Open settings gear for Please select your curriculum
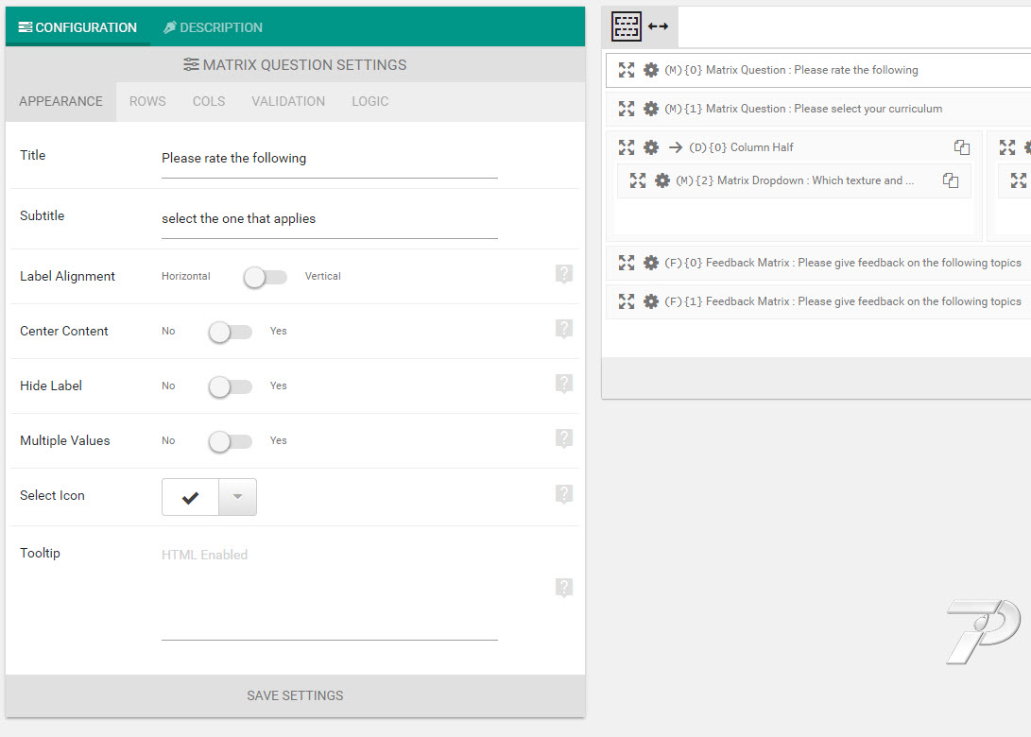Screen dimensions: 1031x737 (651, 110)
